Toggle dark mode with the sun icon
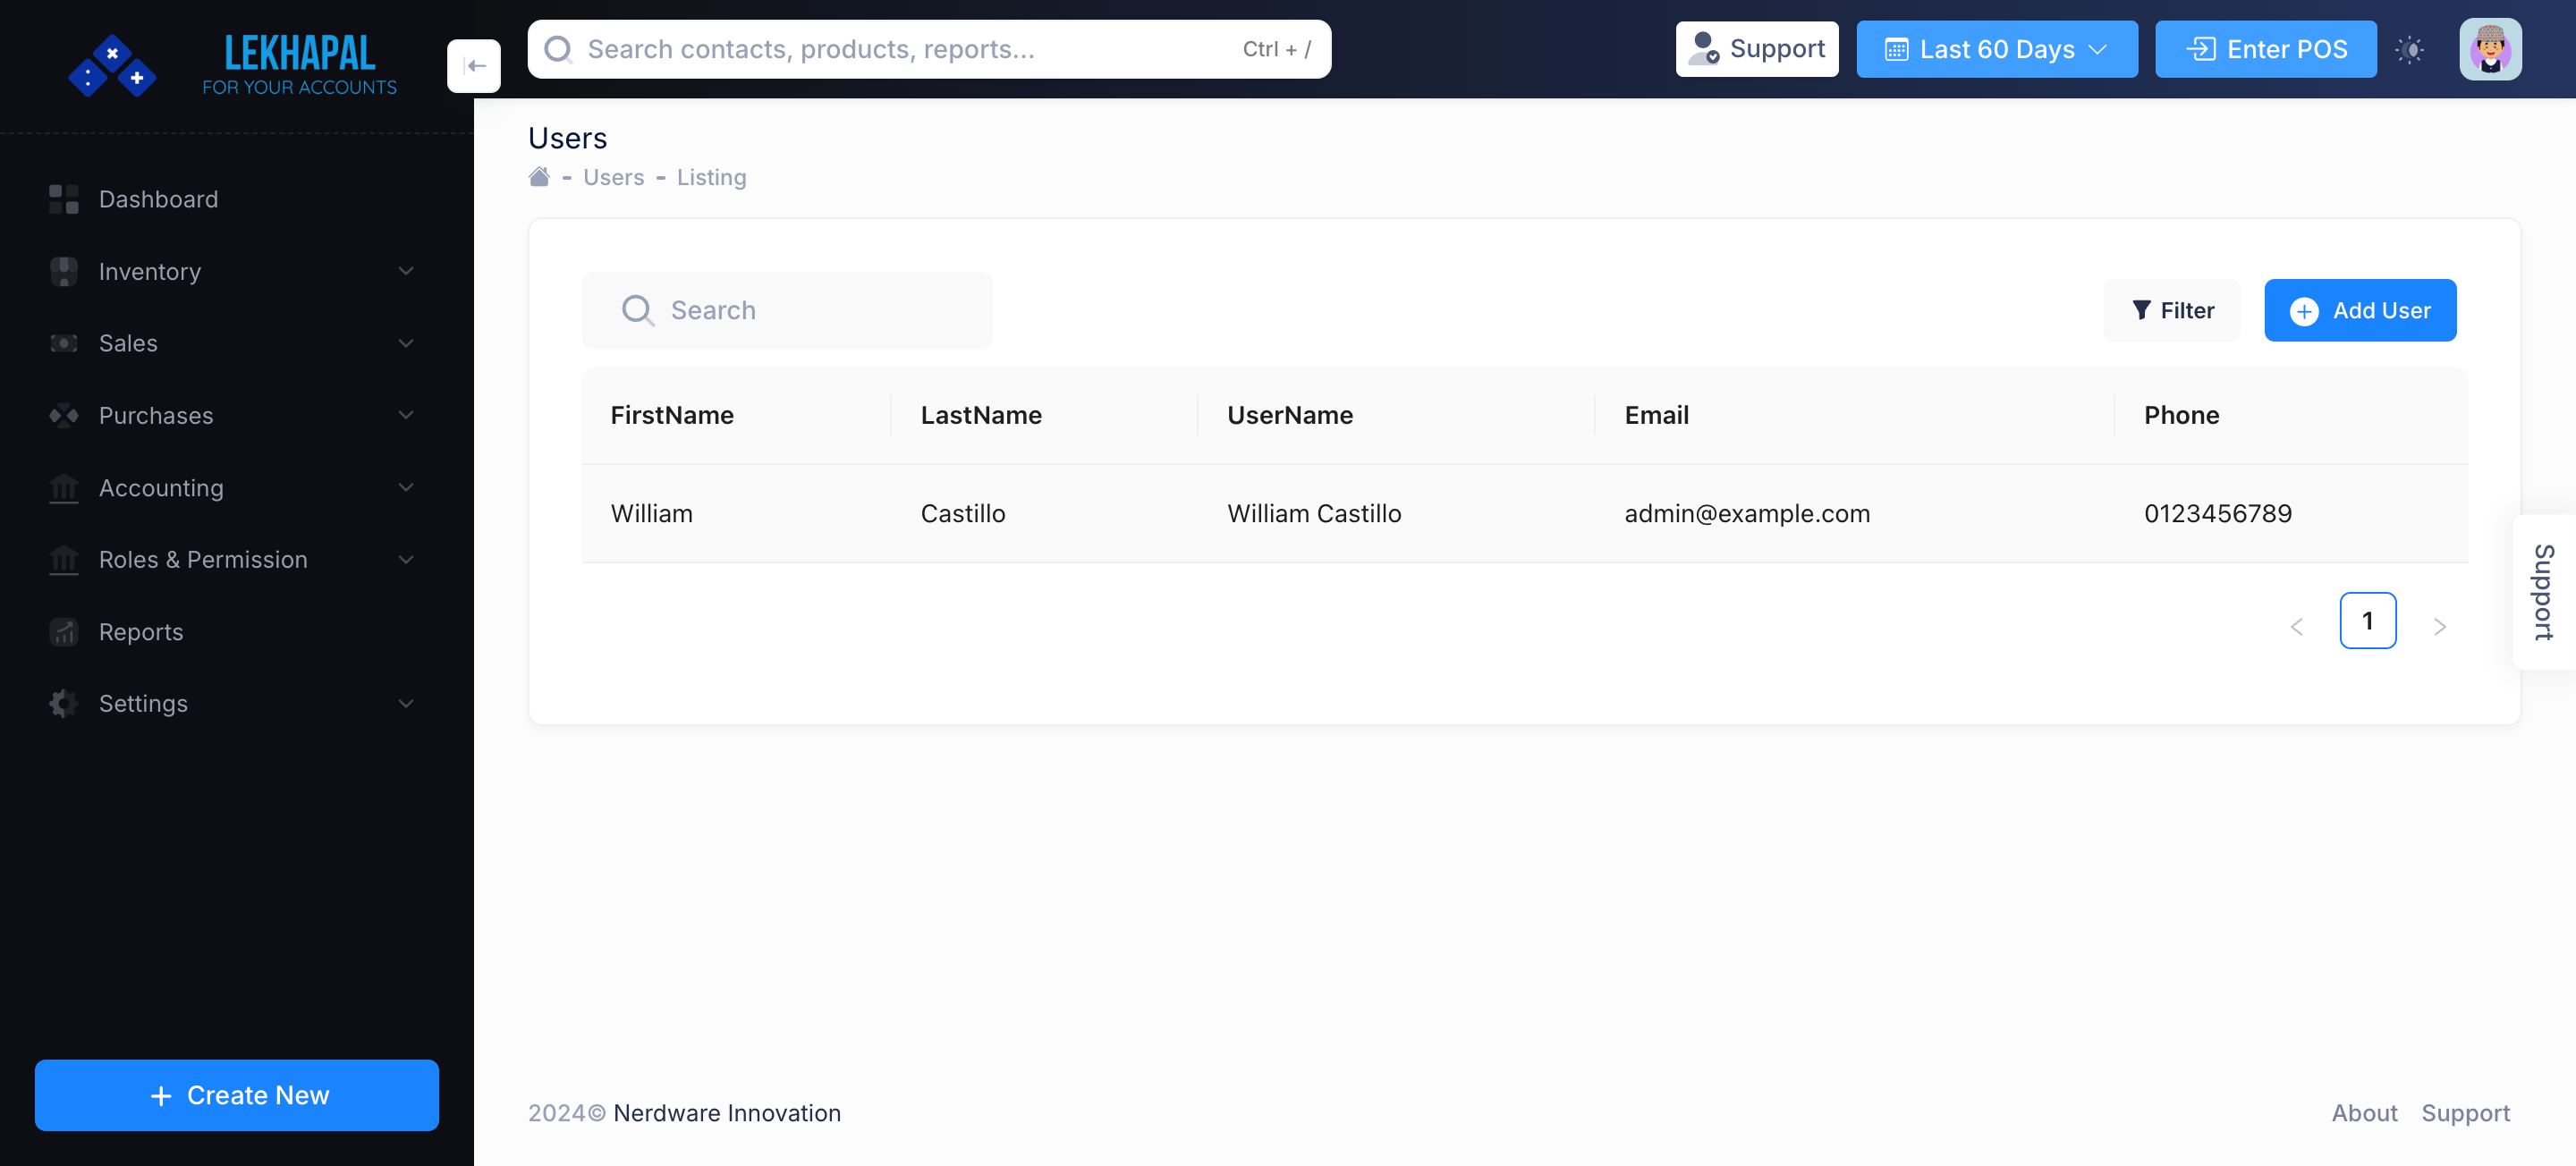The width and height of the screenshot is (2576, 1166). [2411, 49]
